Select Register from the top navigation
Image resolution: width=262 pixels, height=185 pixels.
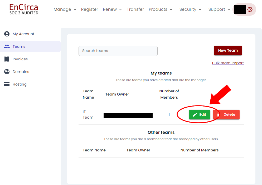89,9
